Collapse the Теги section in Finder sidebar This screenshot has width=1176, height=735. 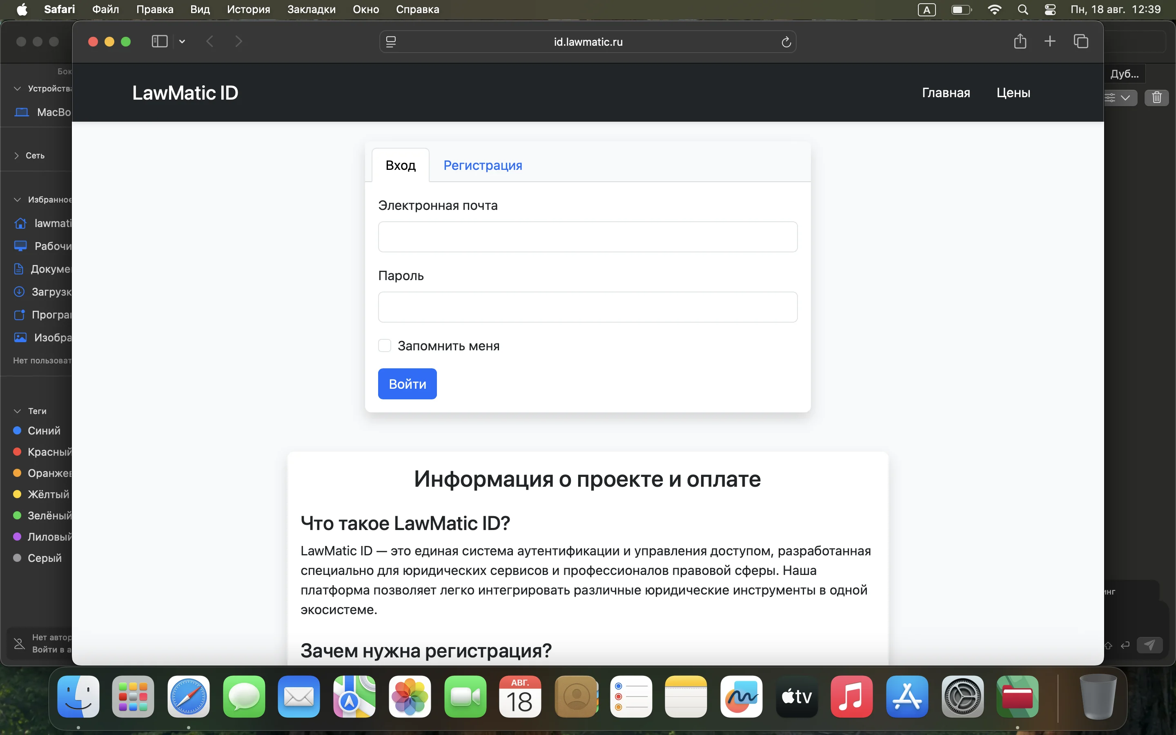coord(18,411)
